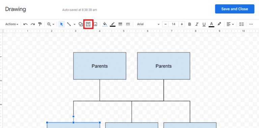Select the Line tool
The width and height of the screenshot is (259, 128).
click(x=69, y=24)
